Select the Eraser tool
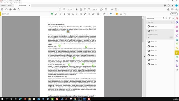 pos(89,14)
